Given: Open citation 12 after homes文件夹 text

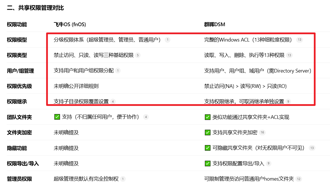Looking at the screenshot, I should (299, 179).
